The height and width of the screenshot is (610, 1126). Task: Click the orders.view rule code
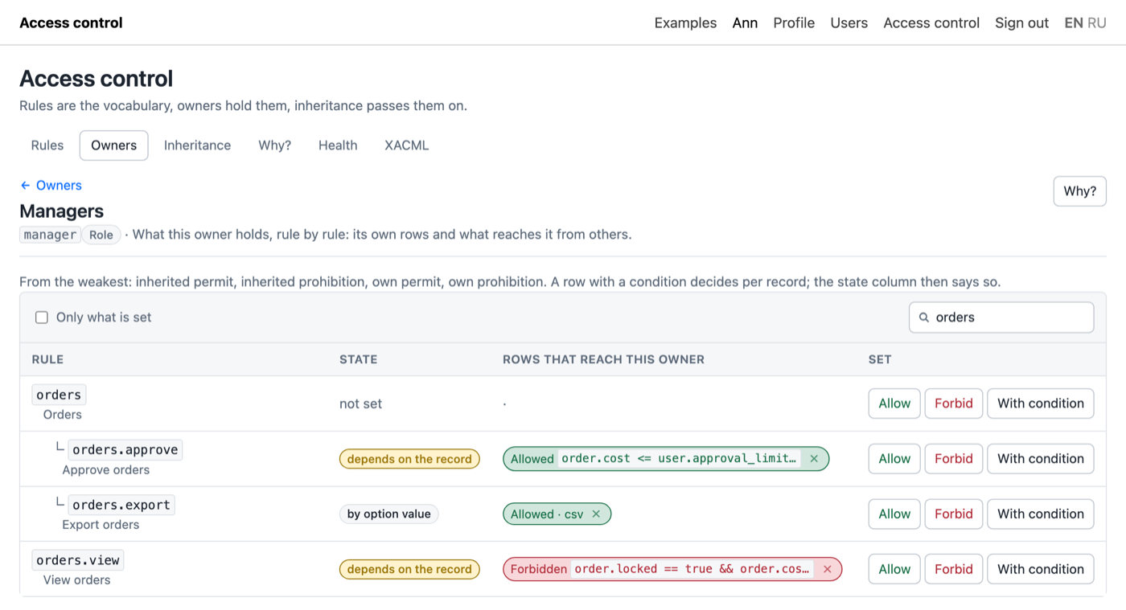pos(78,560)
